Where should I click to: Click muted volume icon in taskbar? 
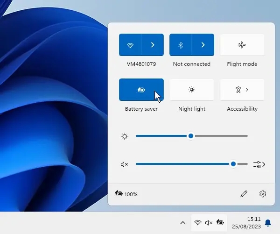pos(209,223)
